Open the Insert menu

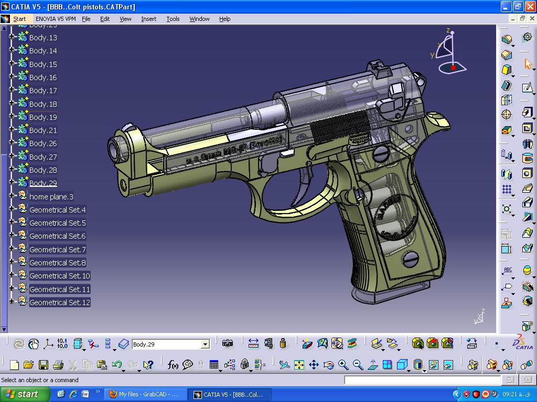[x=148, y=19]
